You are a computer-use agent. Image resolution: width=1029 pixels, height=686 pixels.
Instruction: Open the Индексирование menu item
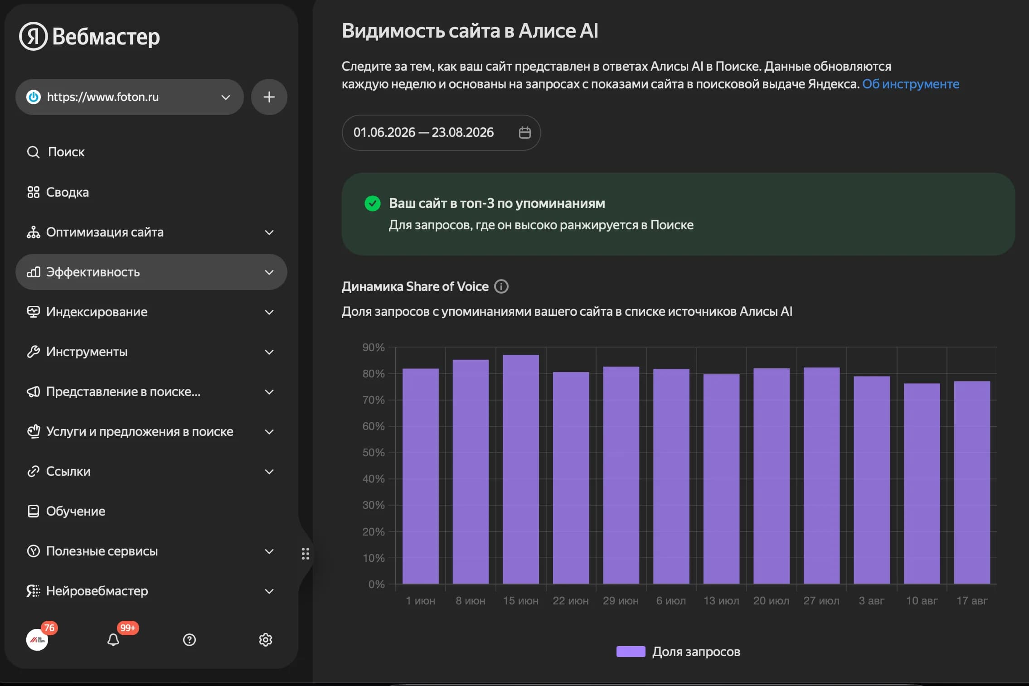151,312
